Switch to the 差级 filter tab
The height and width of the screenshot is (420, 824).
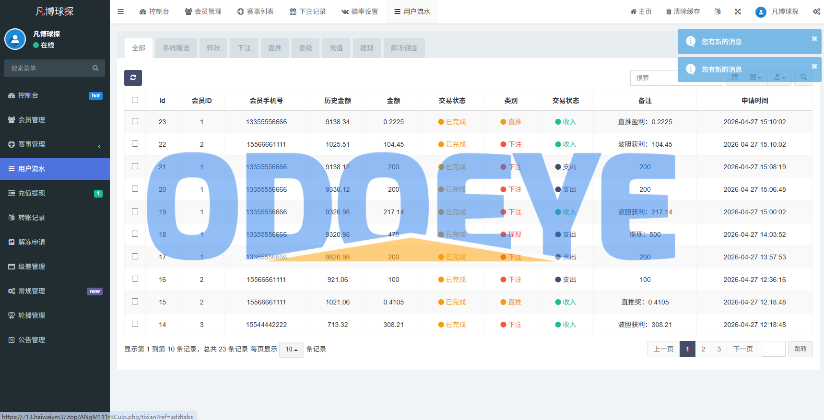306,48
